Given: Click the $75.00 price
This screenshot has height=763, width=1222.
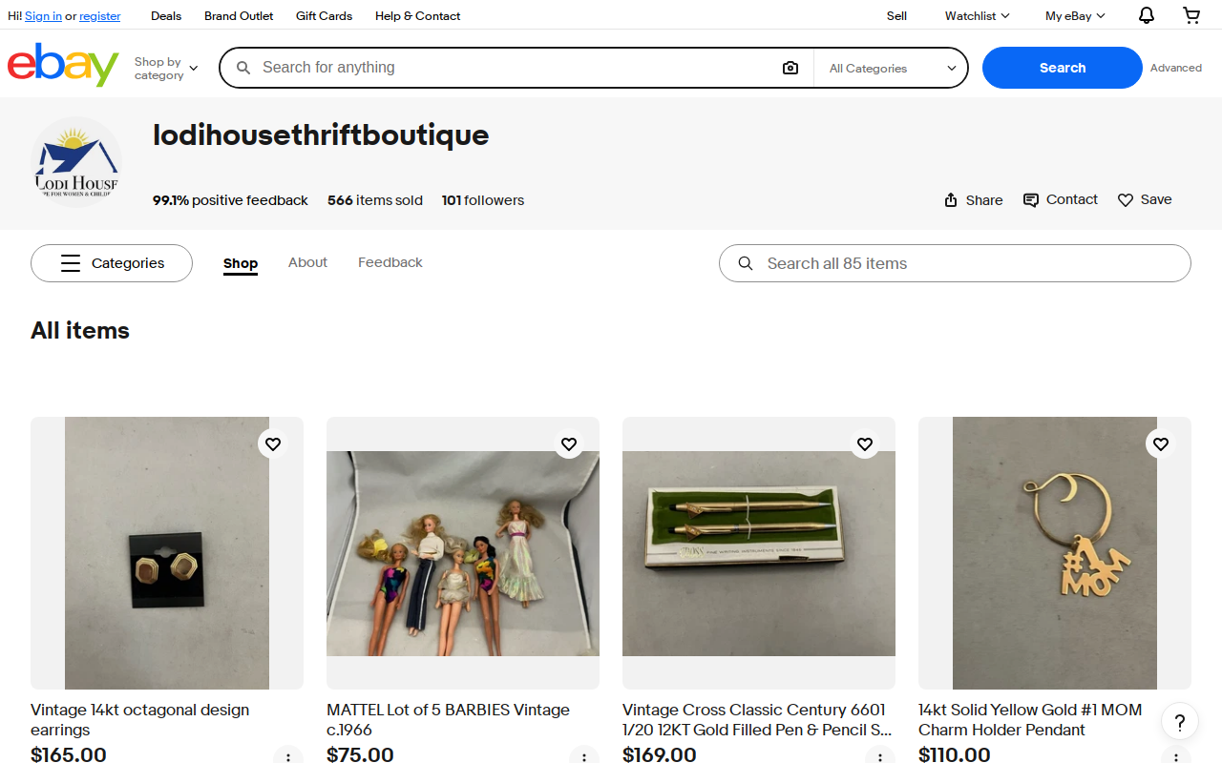Looking at the screenshot, I should (360, 753).
